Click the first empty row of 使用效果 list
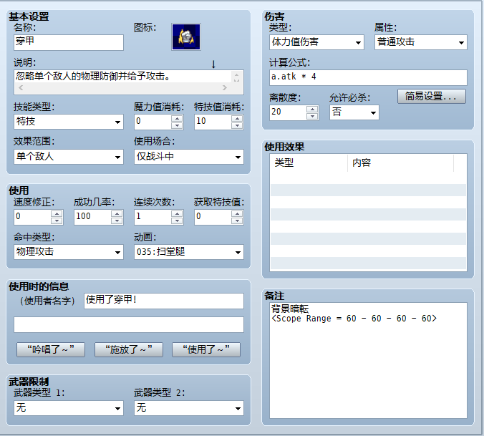484x436 pixels. click(368, 178)
